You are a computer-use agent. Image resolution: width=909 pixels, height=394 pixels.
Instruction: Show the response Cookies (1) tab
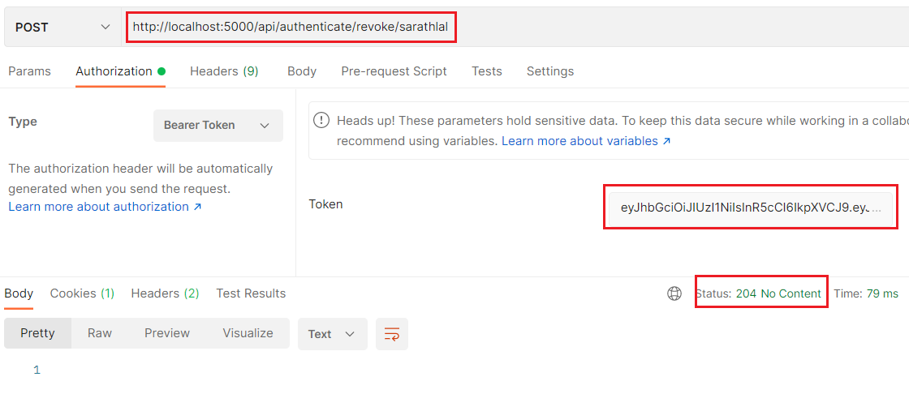click(x=82, y=293)
